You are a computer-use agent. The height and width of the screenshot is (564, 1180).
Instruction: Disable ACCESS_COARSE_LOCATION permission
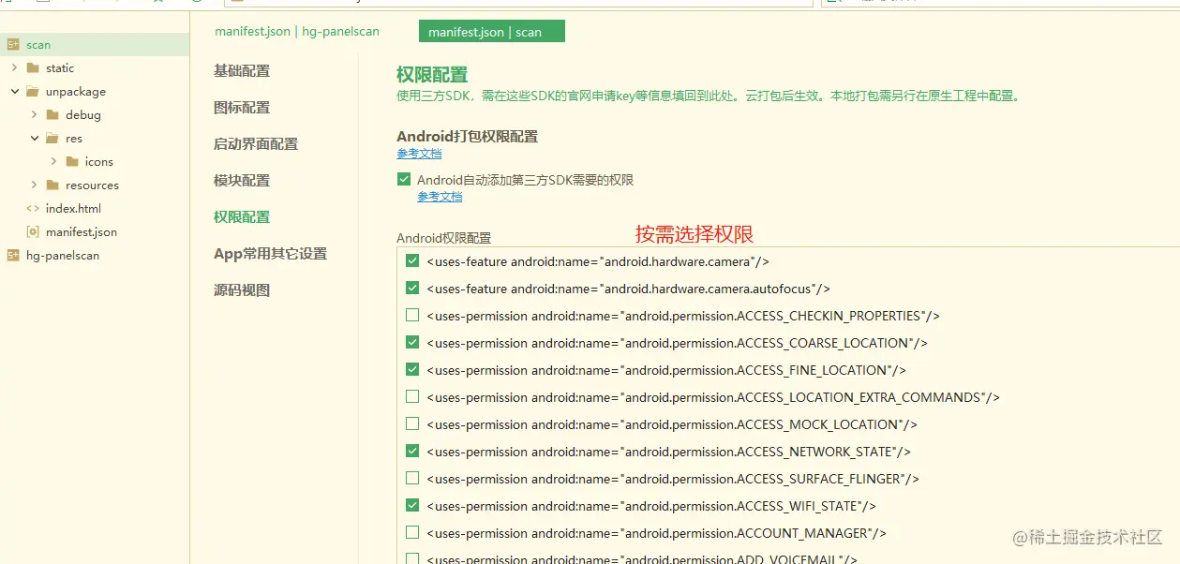(x=412, y=342)
